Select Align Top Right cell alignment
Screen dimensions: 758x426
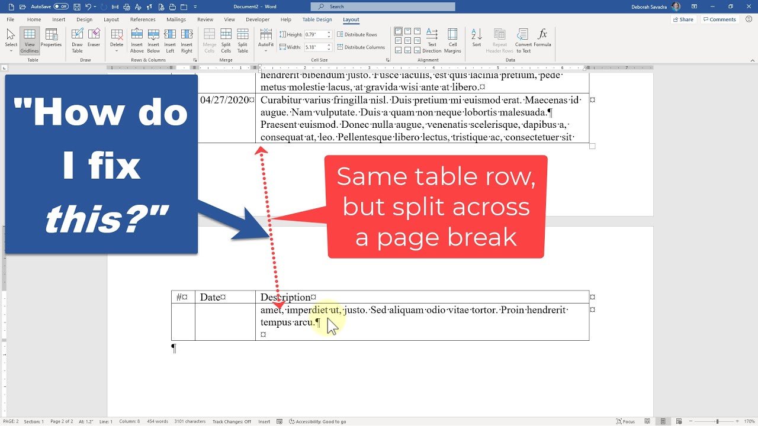tap(417, 31)
